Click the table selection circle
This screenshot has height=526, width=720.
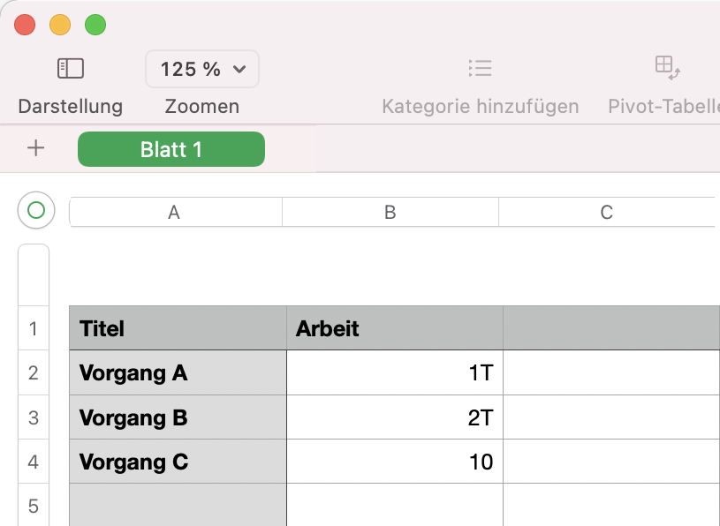coord(34,210)
